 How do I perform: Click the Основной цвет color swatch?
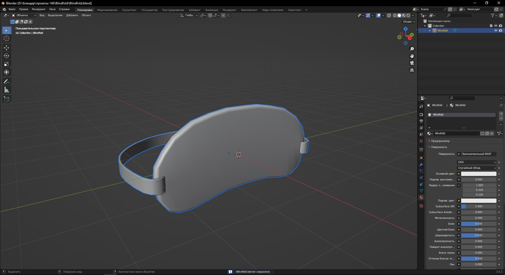(479, 174)
